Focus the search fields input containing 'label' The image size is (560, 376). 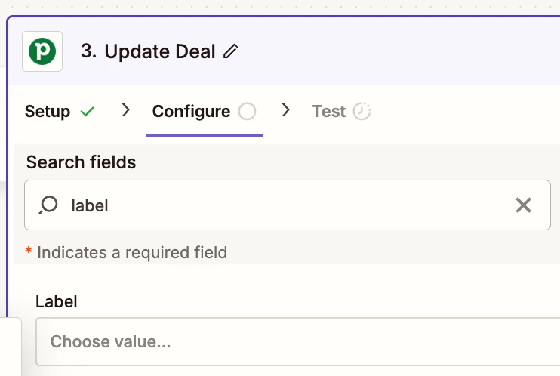tap(288, 205)
